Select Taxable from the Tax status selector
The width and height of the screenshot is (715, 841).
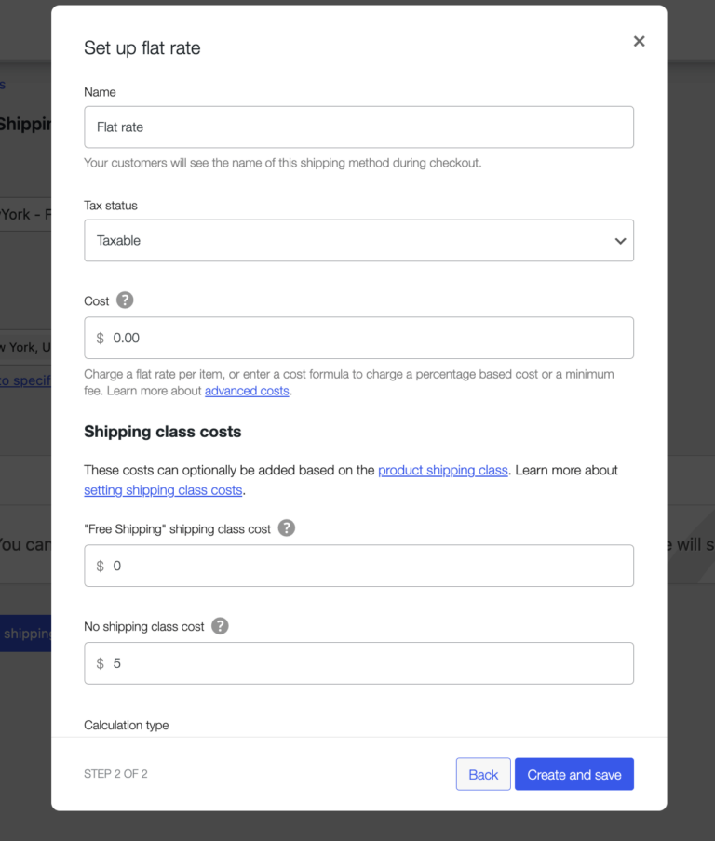[x=358, y=240]
